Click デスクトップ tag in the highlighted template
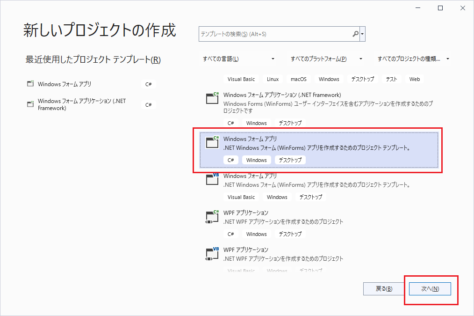Screen dimensions: 474x316 (290, 160)
